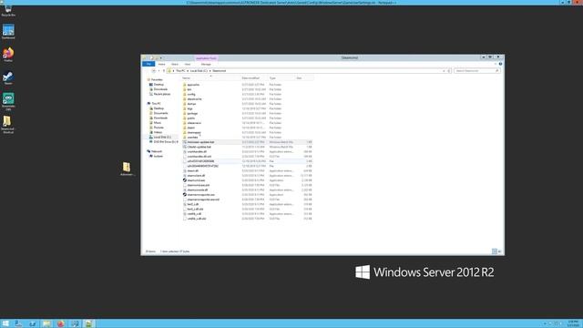Image resolution: width=583 pixels, height=328 pixels.
Task: Open File Explorer from the taskbar
Action: (46, 323)
